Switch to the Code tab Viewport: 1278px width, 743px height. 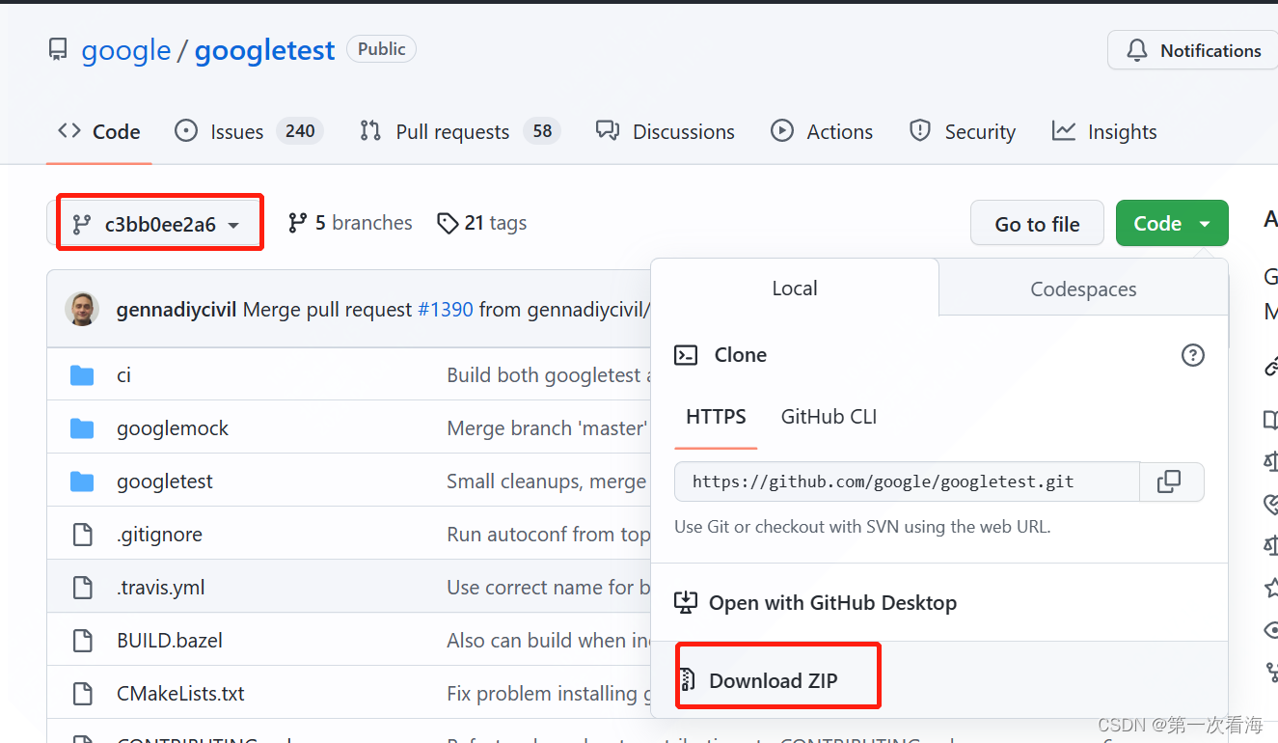[x=98, y=131]
